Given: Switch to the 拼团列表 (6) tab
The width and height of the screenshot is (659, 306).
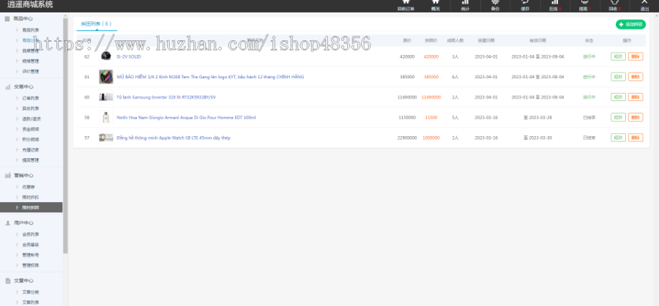Looking at the screenshot, I should coord(96,24).
